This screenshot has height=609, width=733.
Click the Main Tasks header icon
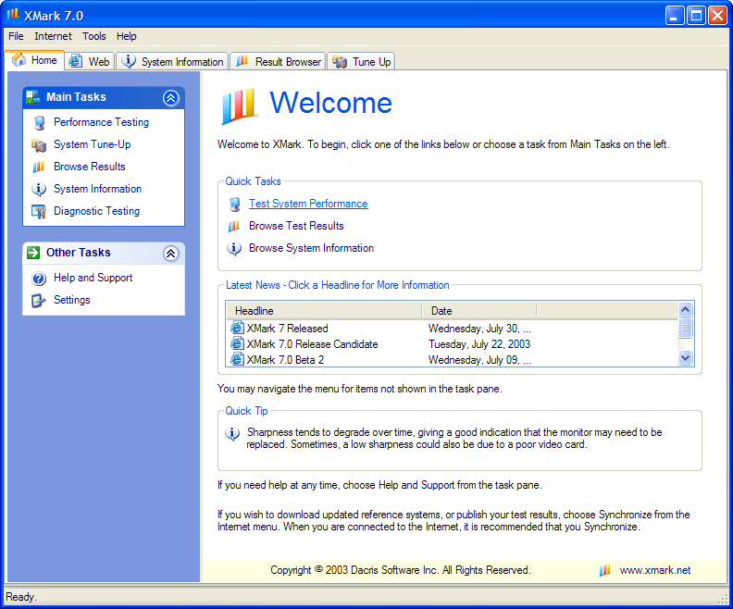pos(33,97)
